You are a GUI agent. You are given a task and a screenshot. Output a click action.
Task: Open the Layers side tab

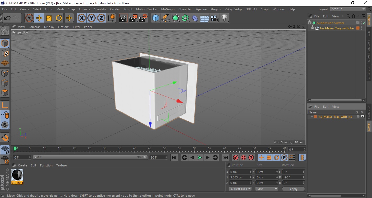click(x=369, y=127)
